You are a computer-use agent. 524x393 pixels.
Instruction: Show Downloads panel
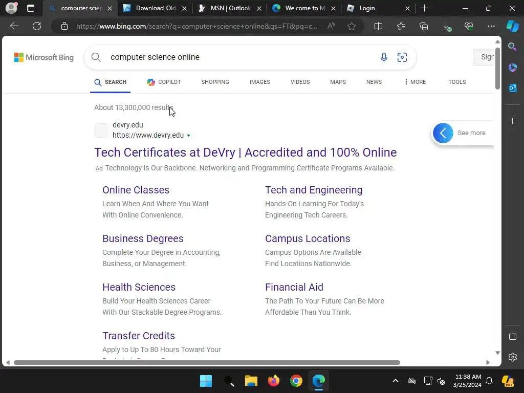click(446, 27)
